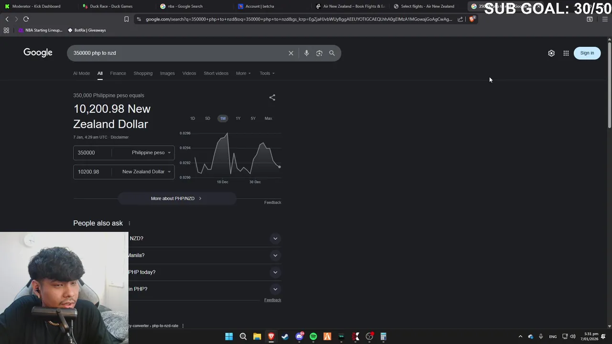
Task: Switch to Select flights Air New Zealand tab
Action: tap(428, 6)
